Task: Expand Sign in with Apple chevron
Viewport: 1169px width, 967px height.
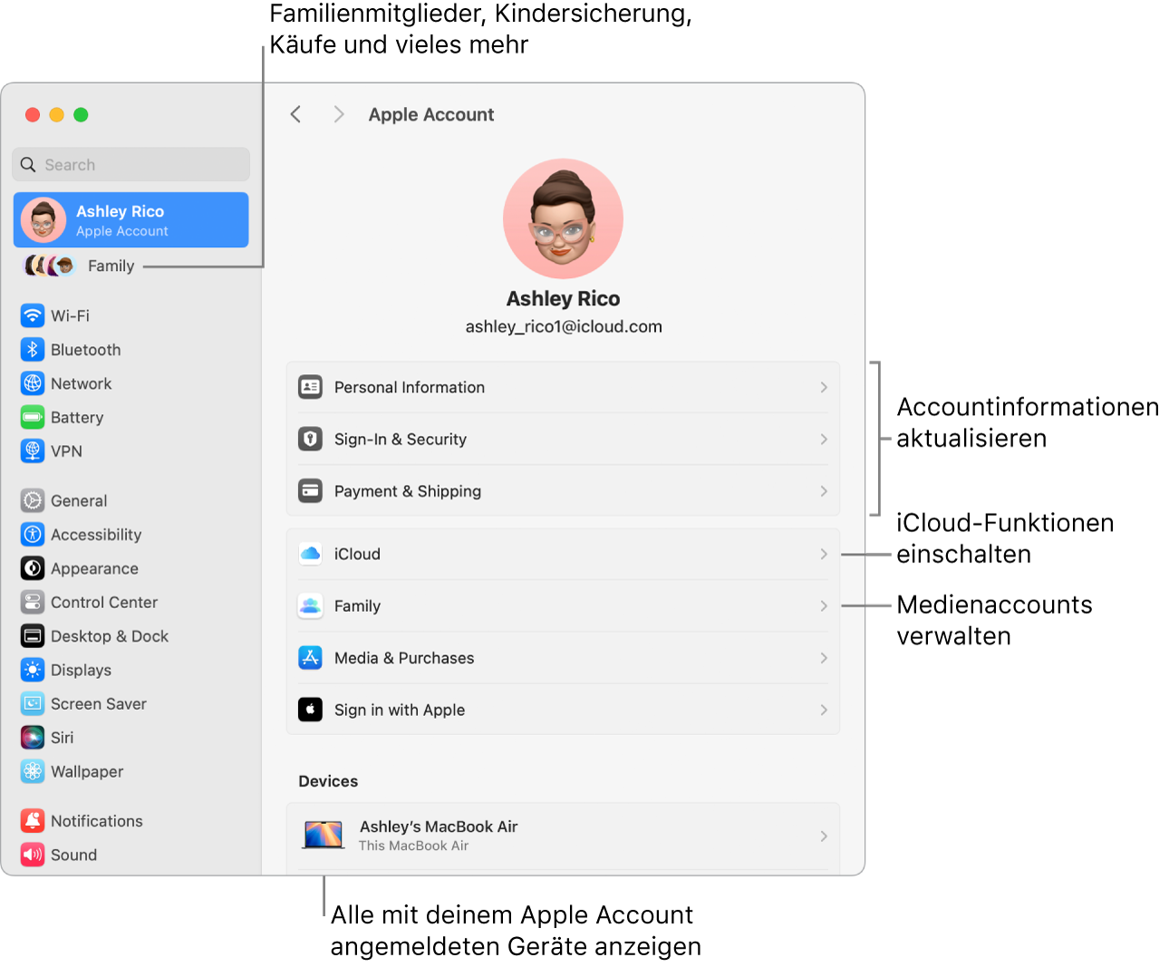Action: (x=824, y=710)
